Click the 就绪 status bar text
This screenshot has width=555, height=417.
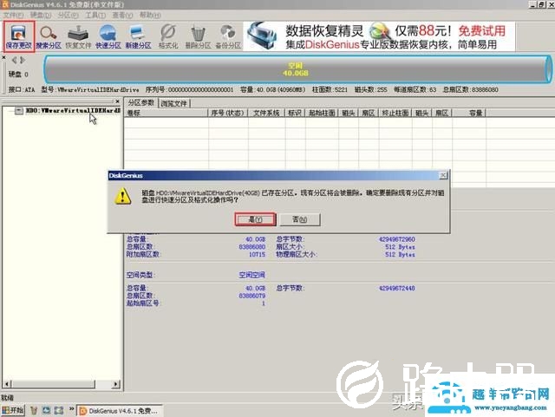click(7, 398)
